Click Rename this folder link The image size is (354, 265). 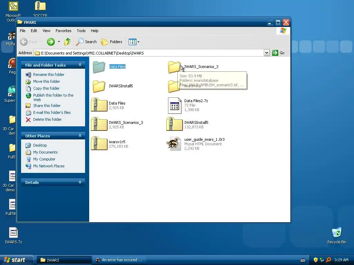(49, 75)
